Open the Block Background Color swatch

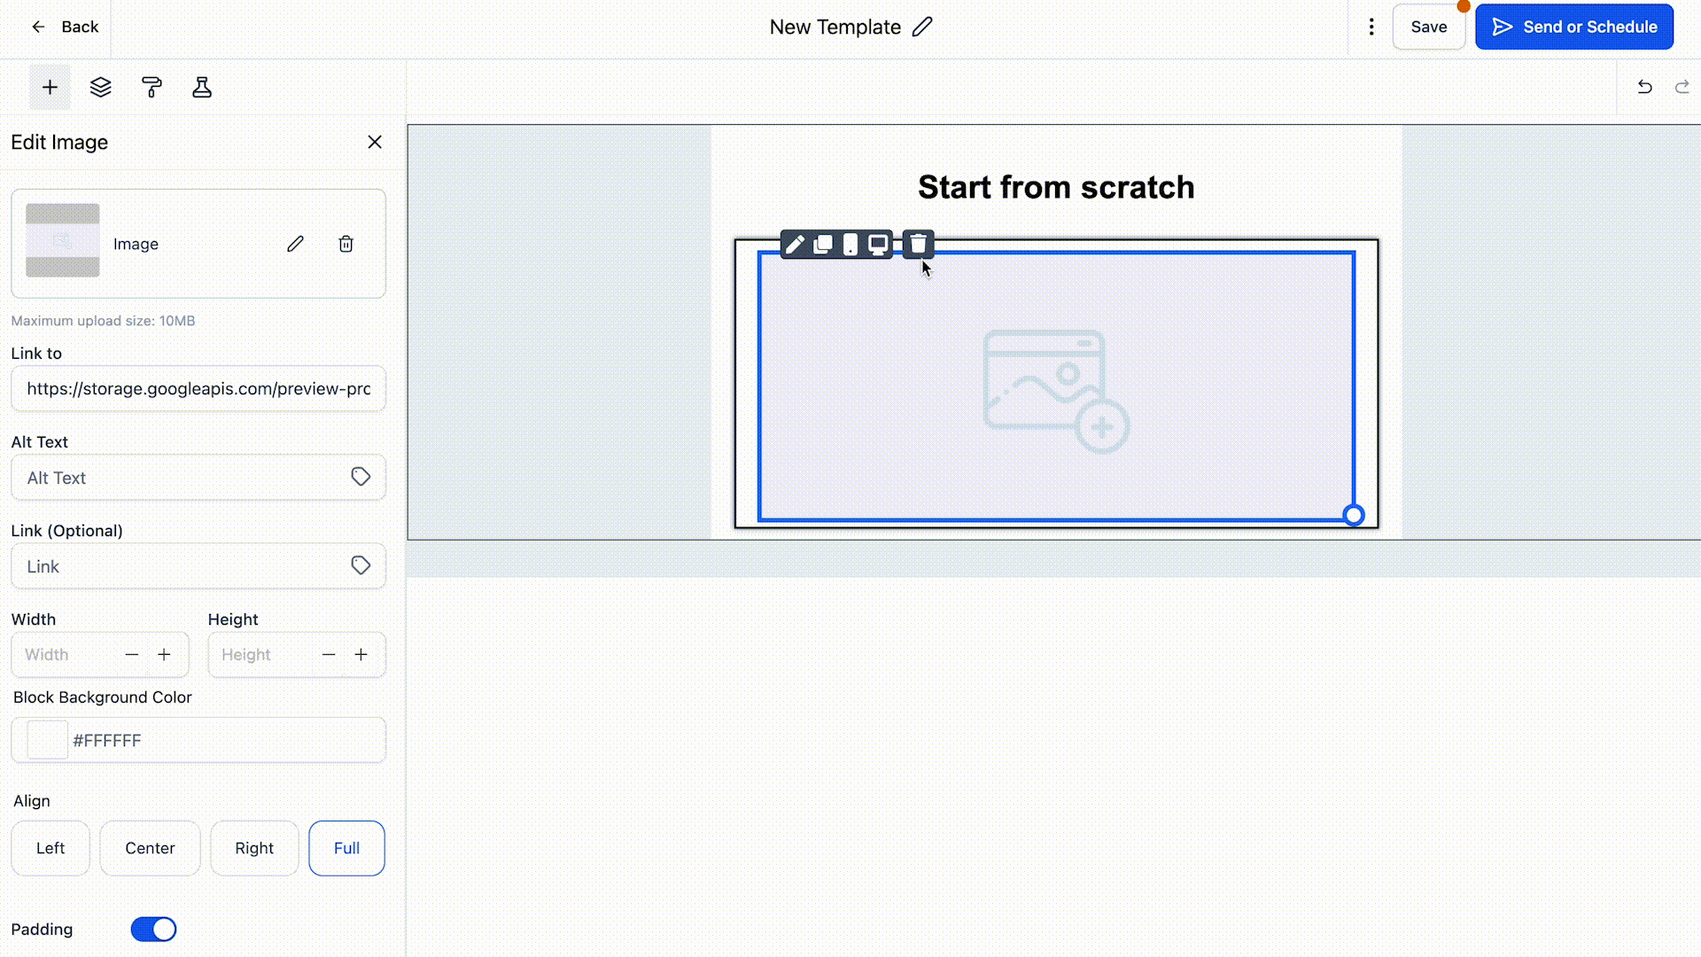[x=47, y=740]
